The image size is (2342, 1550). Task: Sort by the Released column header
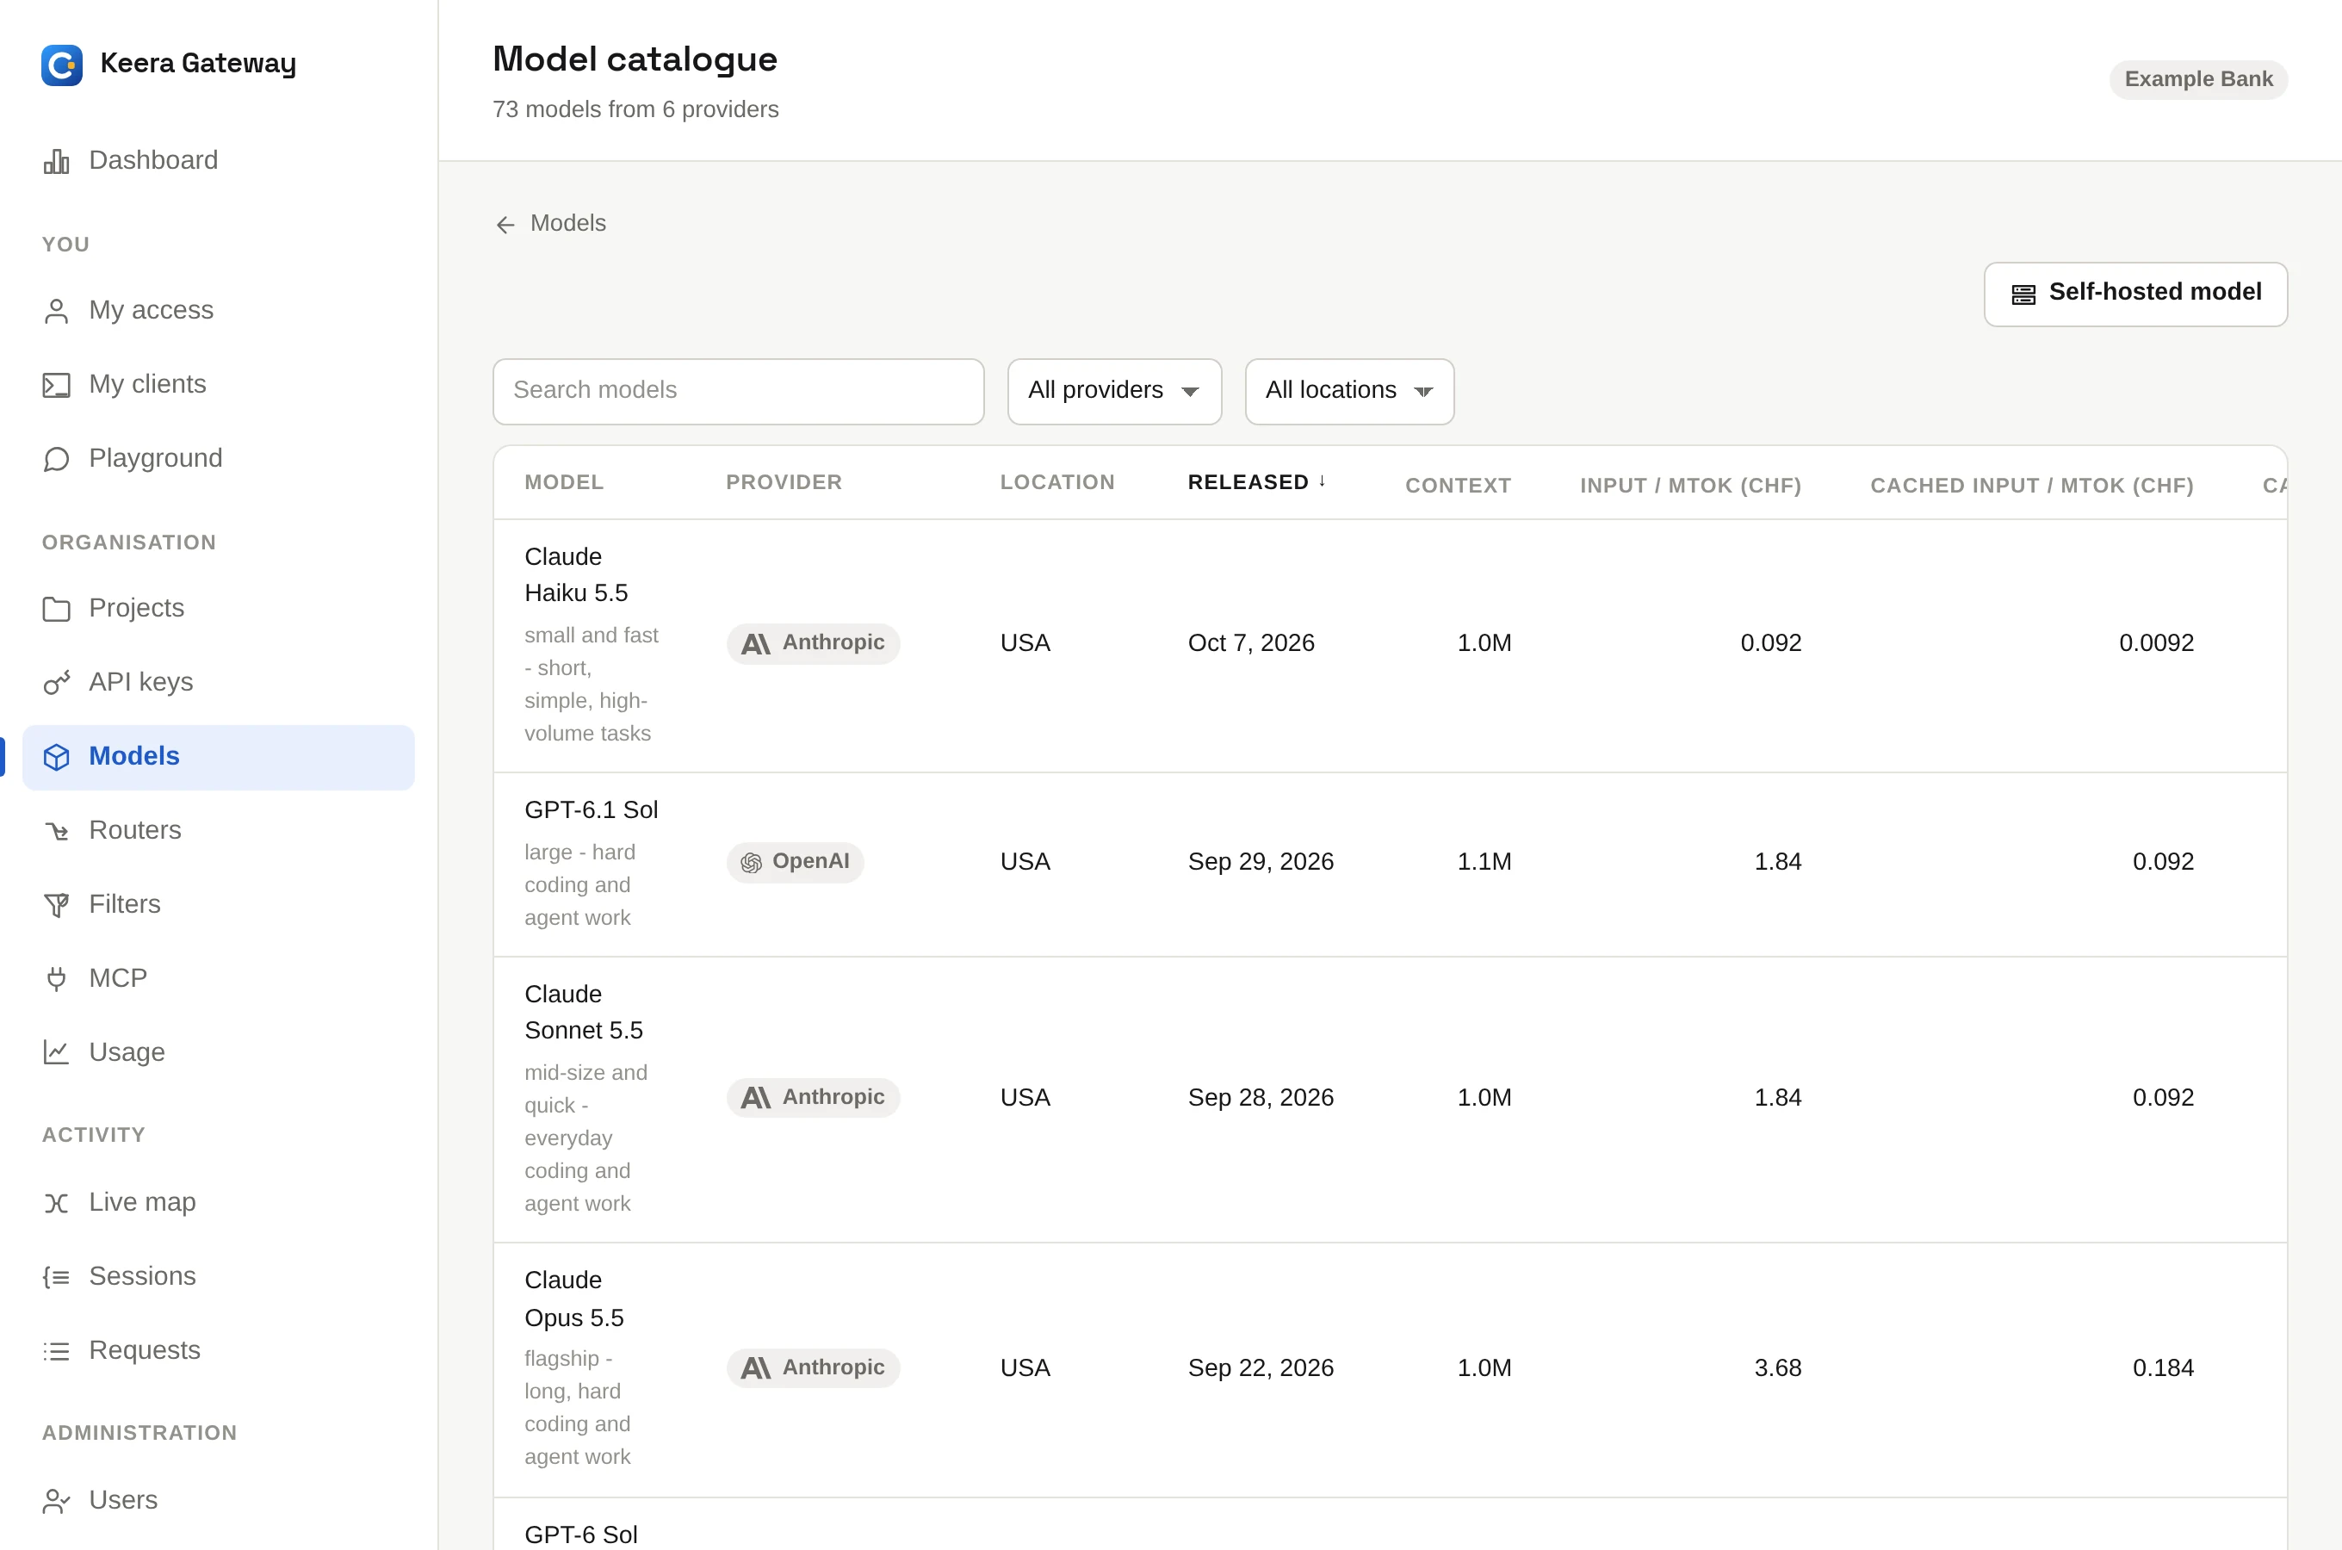coord(1256,482)
